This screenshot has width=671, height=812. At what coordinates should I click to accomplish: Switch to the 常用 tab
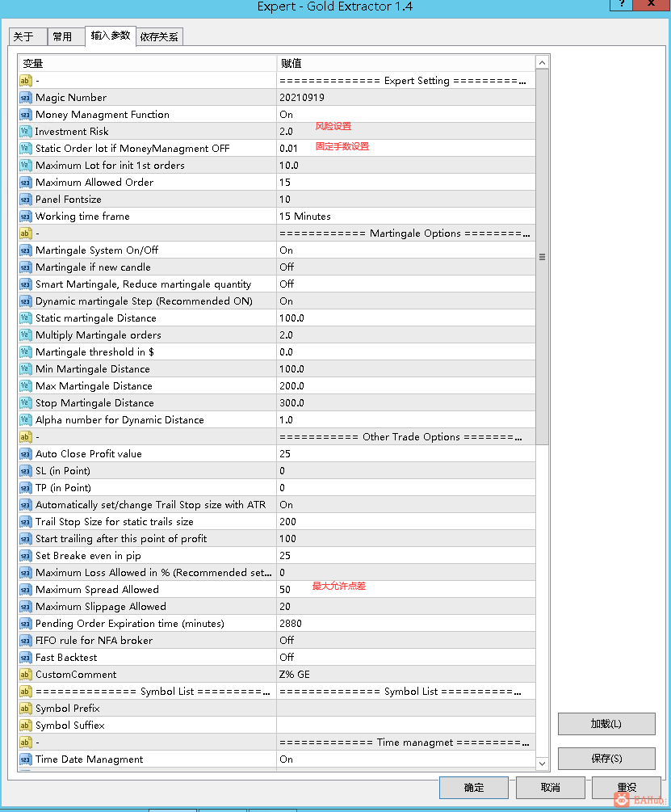point(65,37)
